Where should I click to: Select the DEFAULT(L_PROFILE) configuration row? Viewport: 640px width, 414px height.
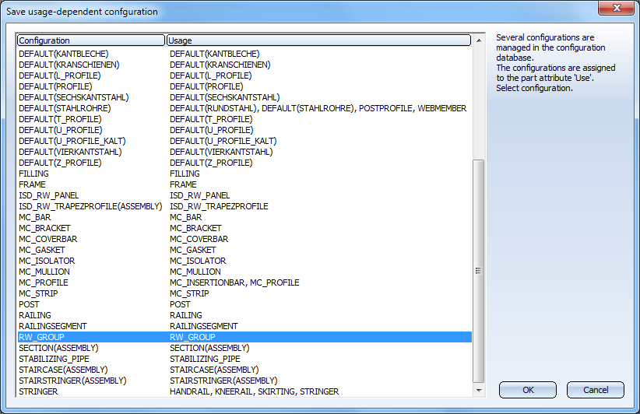[244, 75]
